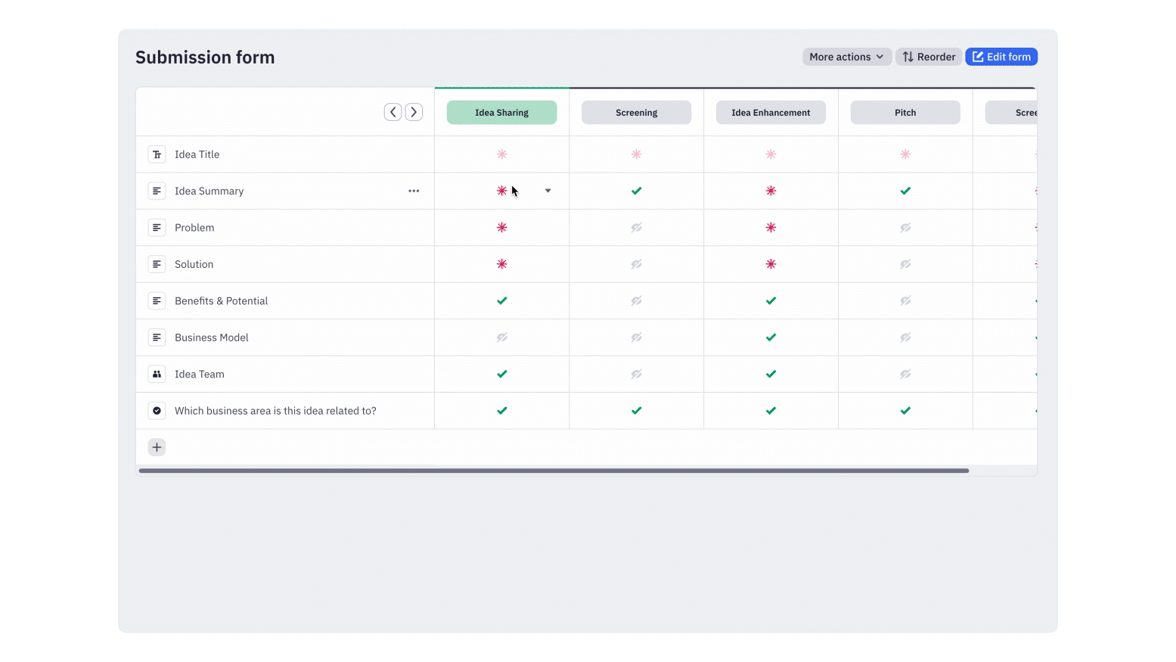Click the left chevron arrow above the table

(x=393, y=111)
